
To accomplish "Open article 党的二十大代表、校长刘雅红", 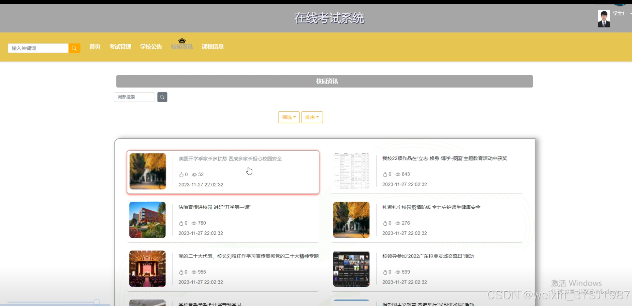I will (x=249, y=256).
